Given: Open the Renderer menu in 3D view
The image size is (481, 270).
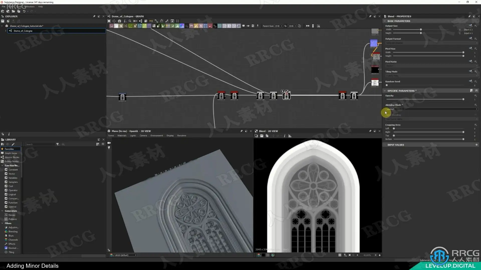Looking at the screenshot, I should 182,135.
